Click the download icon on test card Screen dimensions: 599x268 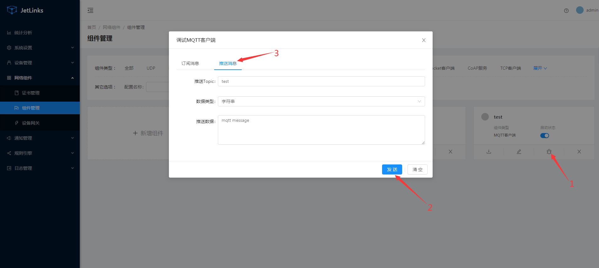pyautogui.click(x=489, y=152)
